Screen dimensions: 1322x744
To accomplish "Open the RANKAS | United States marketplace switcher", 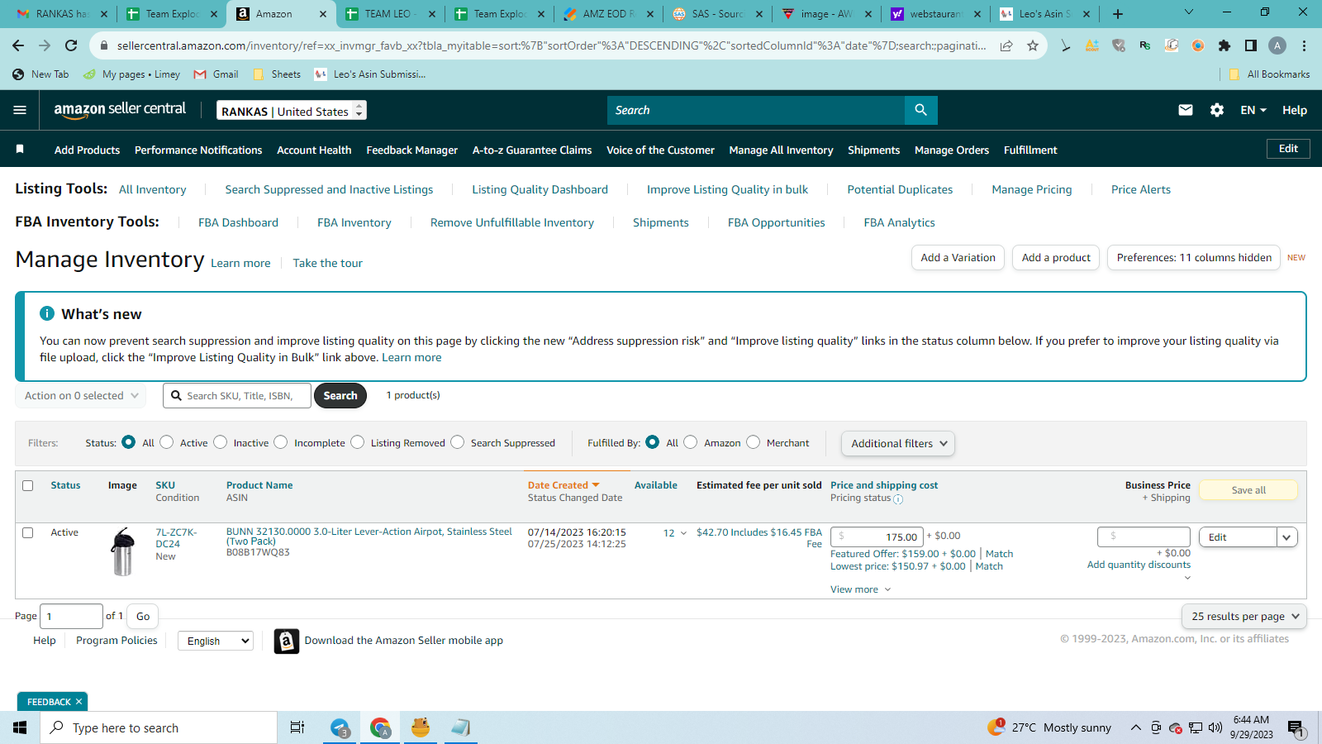I will pos(292,111).
